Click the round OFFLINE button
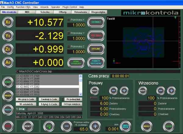Viewport: 183px width, 134px height. [96, 49]
